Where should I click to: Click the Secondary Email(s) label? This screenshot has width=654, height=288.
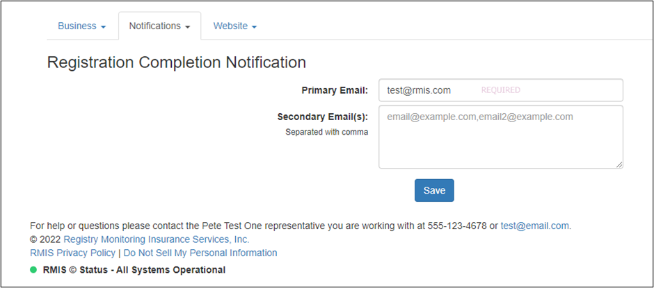(x=323, y=117)
